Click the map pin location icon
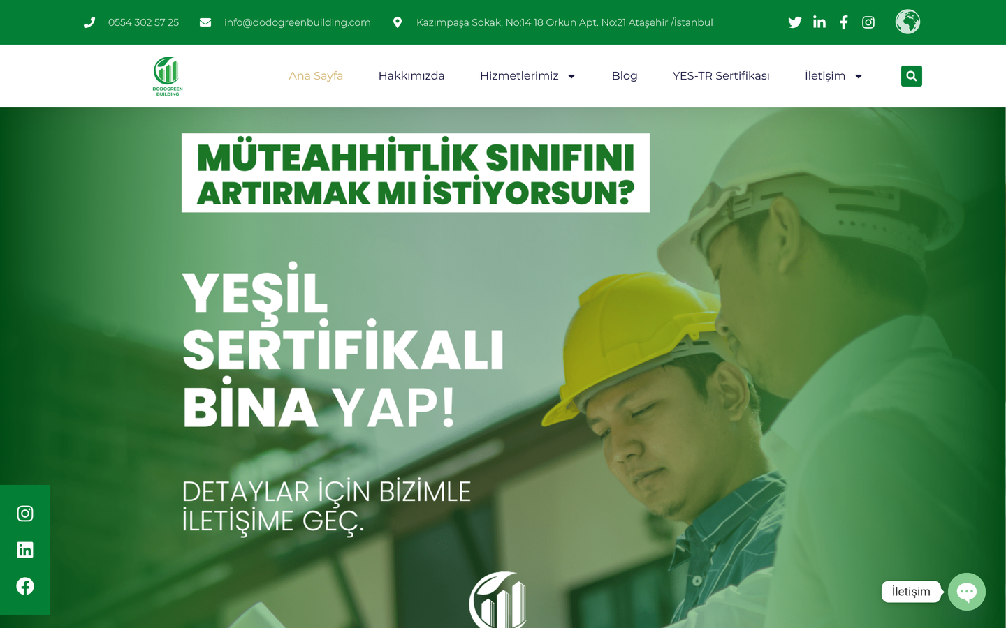The height and width of the screenshot is (628, 1006). coord(398,22)
